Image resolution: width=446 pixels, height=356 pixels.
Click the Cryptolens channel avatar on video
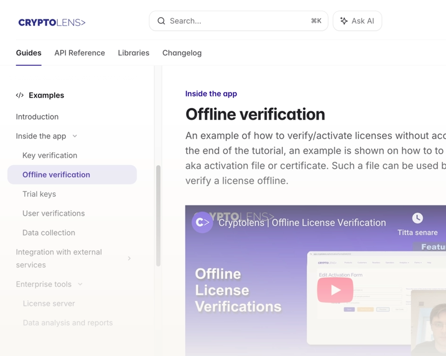(202, 222)
